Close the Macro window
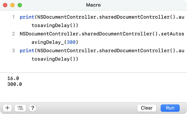This screenshot has height=114, width=187. coord(5,5)
